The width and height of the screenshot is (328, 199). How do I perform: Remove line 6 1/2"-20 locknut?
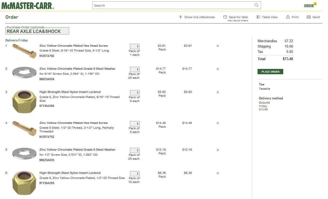218,173
